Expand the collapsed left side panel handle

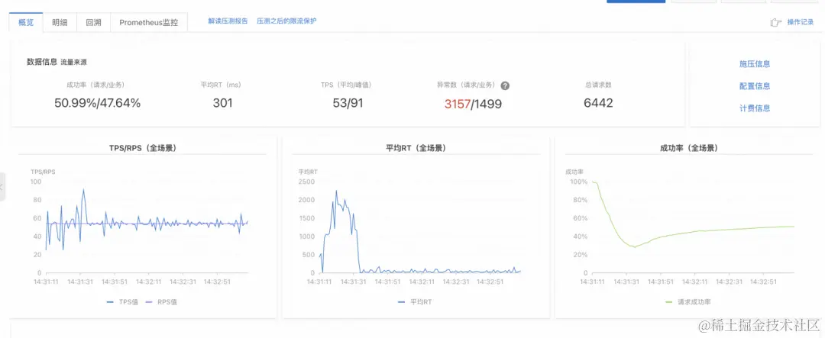(2, 187)
